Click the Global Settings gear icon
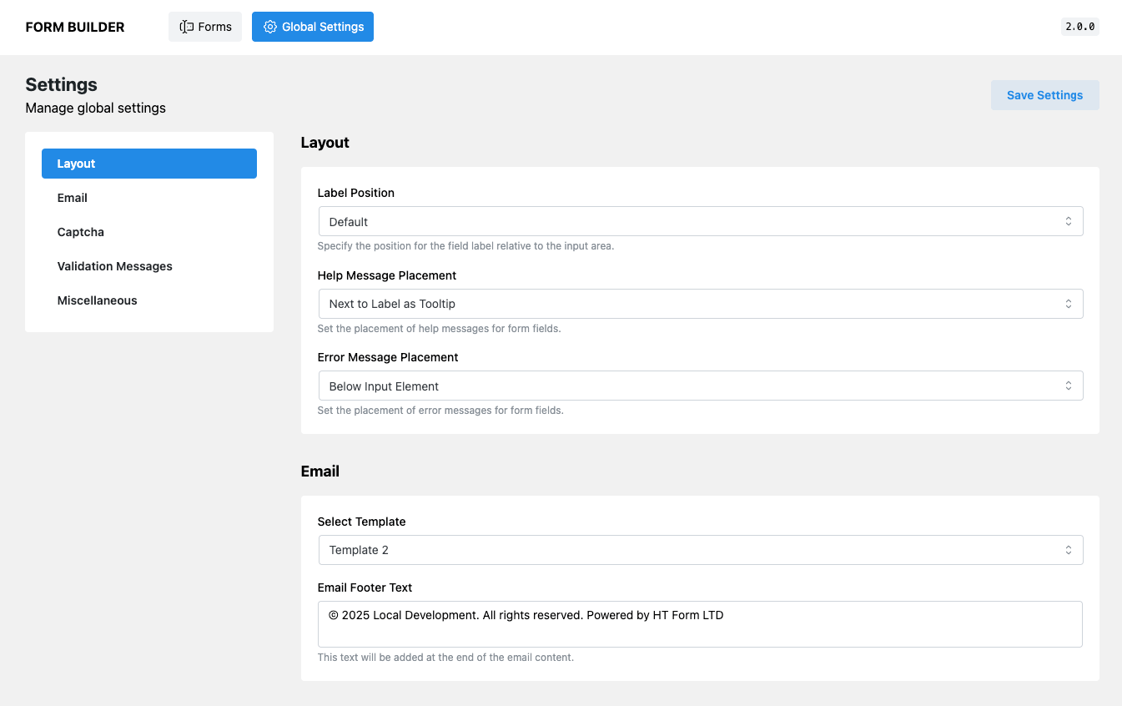This screenshot has height=706, width=1122. pyautogui.click(x=269, y=27)
